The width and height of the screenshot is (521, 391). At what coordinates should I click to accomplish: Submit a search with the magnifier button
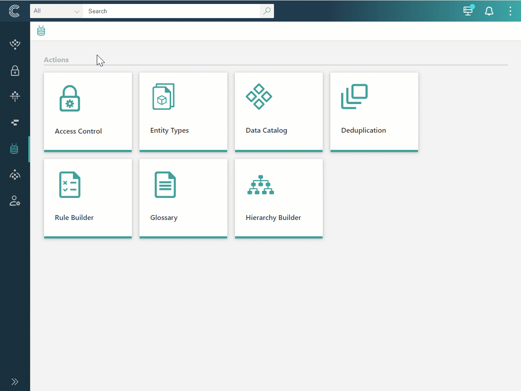[x=267, y=11]
